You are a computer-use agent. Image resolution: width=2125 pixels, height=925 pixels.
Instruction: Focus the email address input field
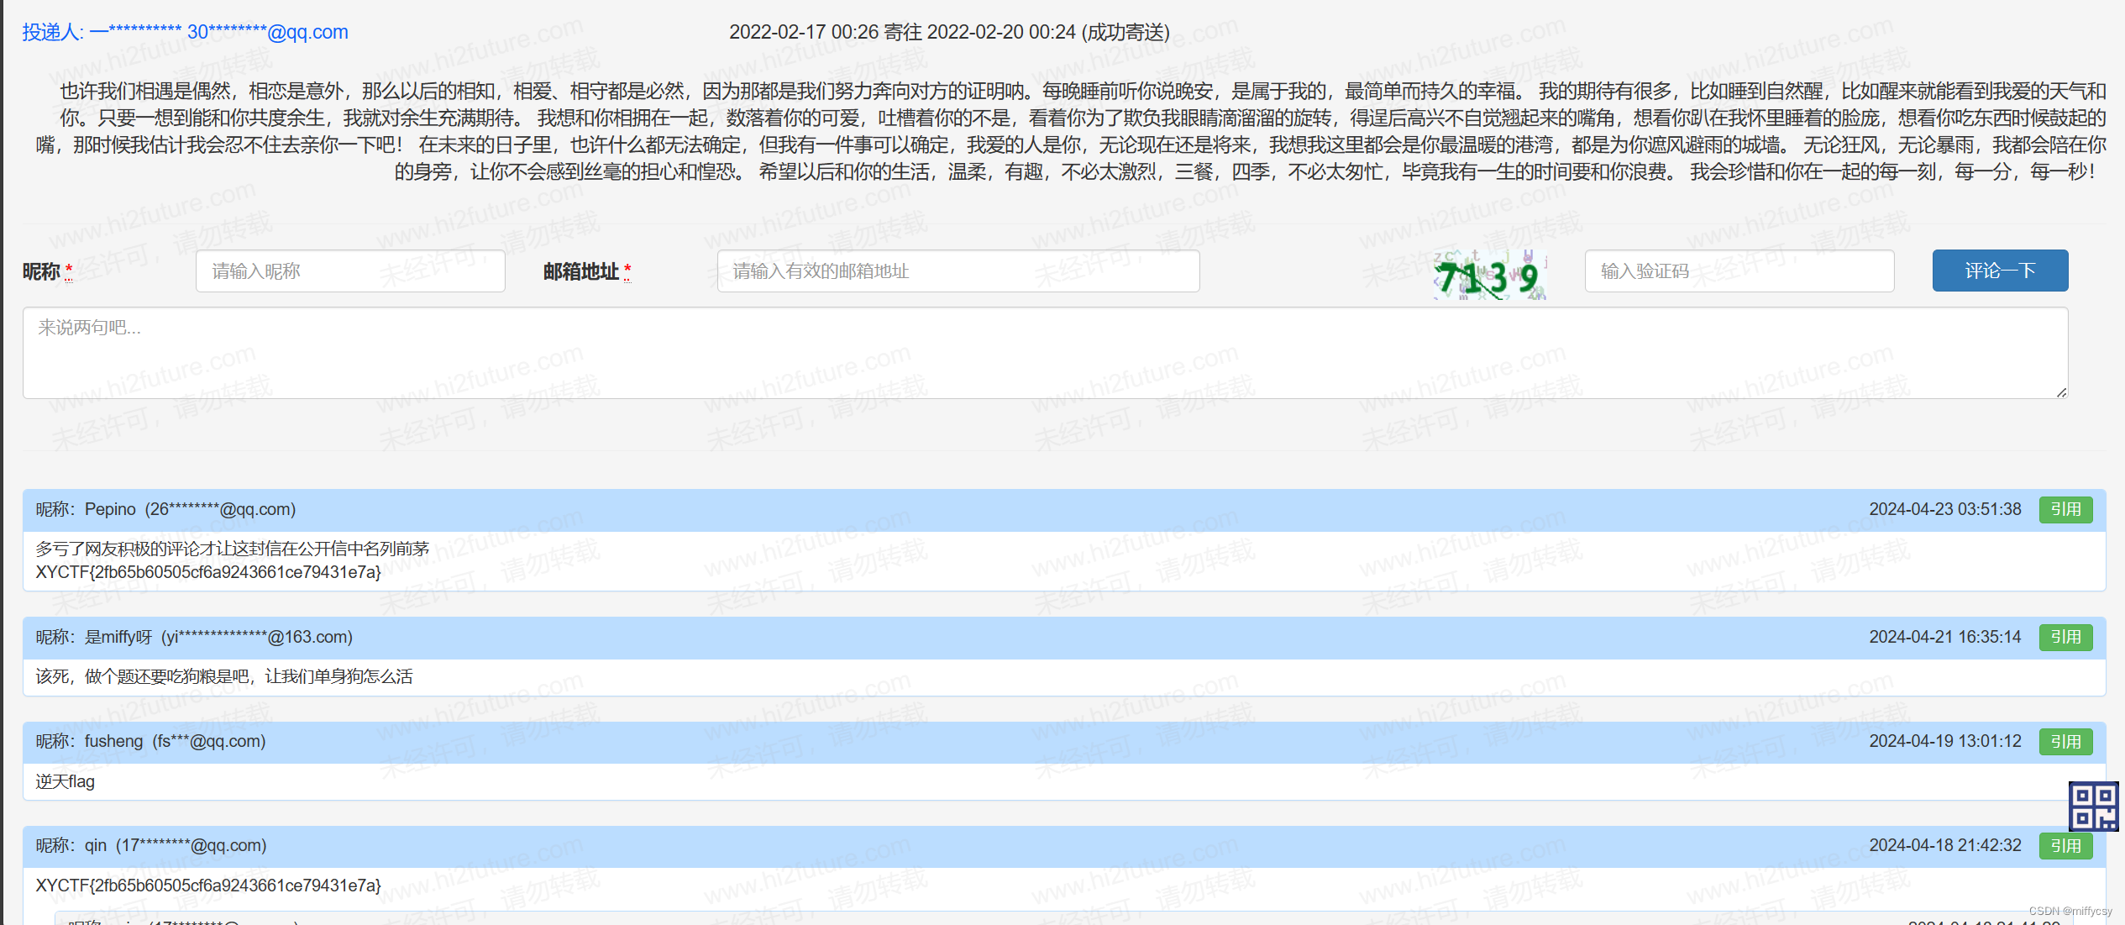(x=958, y=271)
